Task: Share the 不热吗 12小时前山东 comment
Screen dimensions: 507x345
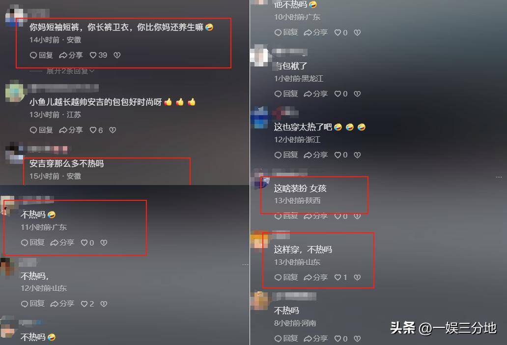Action: coord(62,304)
